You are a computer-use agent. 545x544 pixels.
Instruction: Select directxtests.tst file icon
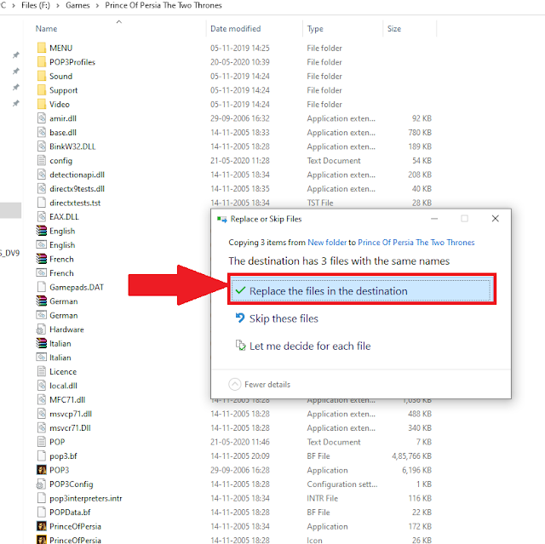pos(42,203)
